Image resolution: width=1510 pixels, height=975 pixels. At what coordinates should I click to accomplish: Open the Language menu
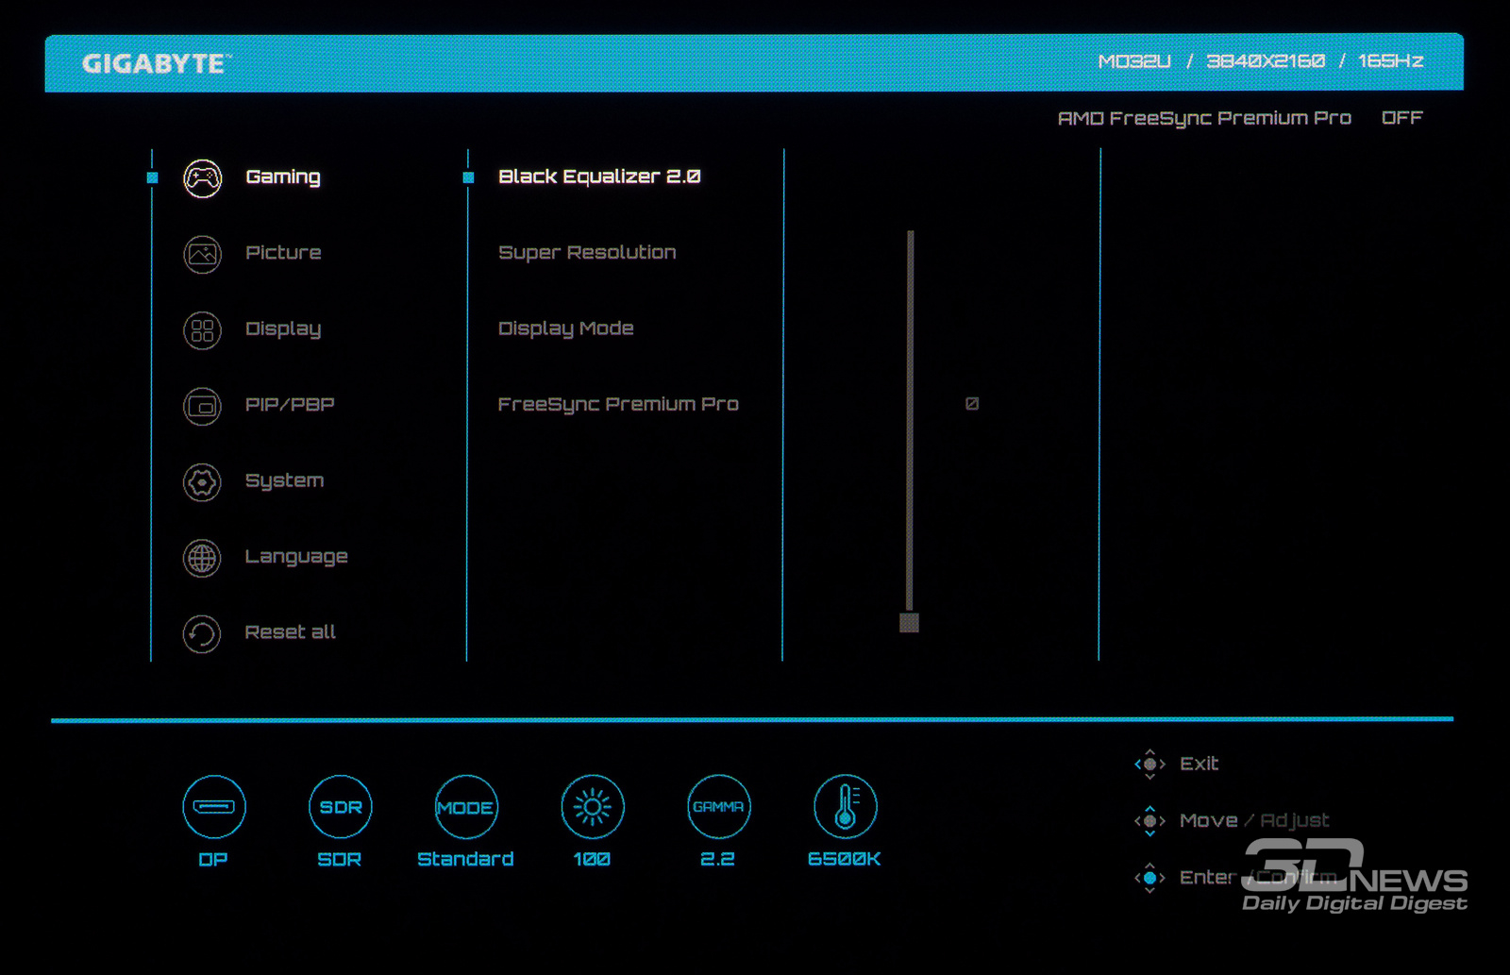coord(296,557)
